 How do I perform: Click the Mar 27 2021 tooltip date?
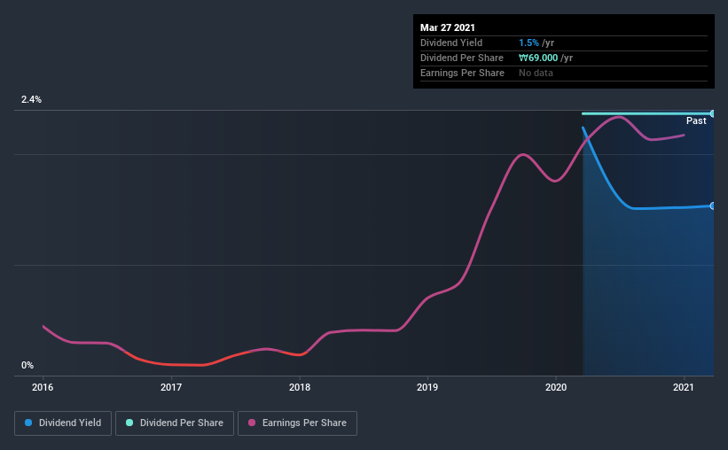tap(448, 27)
